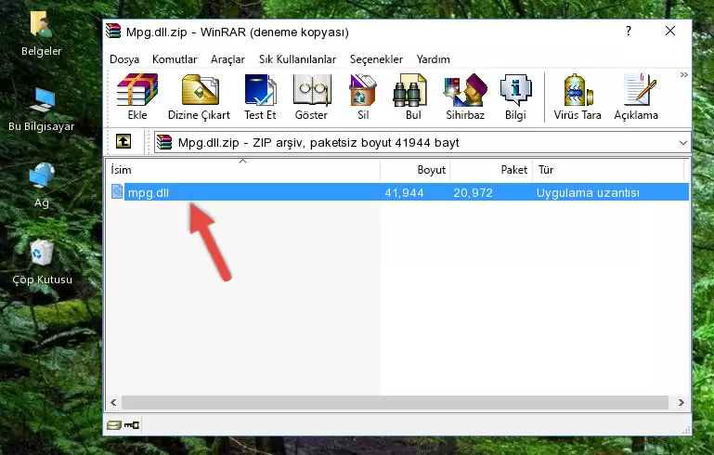Image resolution: width=714 pixels, height=455 pixels.
Task: Open the Dosya menu
Action: pyautogui.click(x=124, y=59)
